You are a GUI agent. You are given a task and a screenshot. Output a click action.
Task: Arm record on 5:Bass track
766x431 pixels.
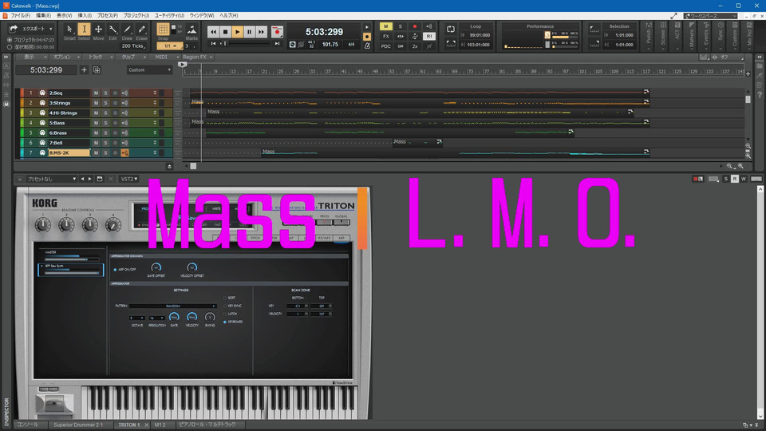(x=115, y=123)
